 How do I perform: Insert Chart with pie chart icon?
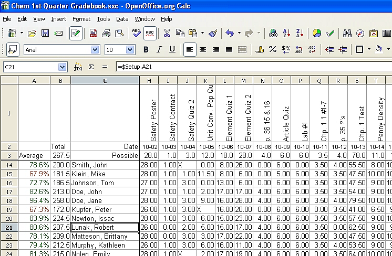click(x=317, y=33)
